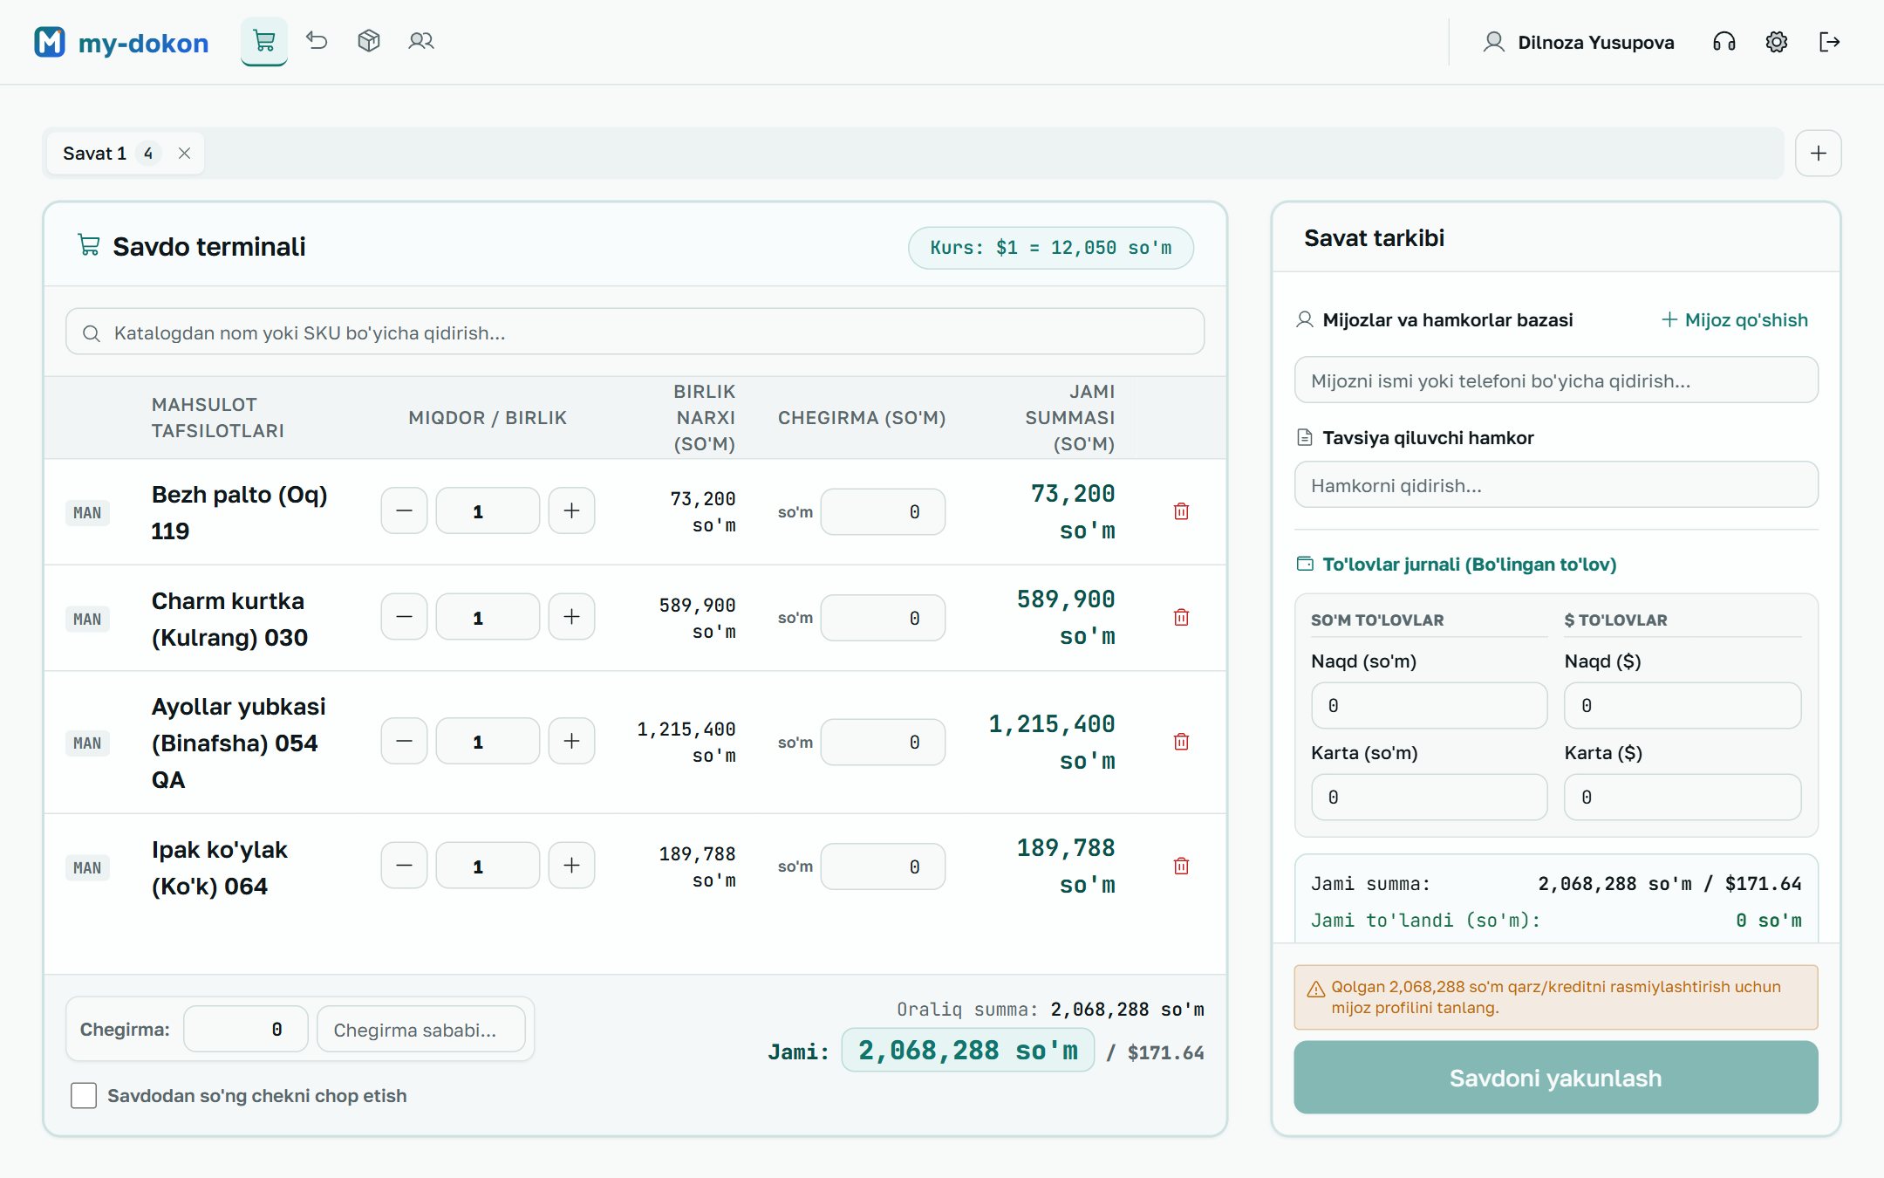This screenshot has width=1884, height=1178.
Task: Enable print receipt after sale checkbox
Action: (84, 1095)
